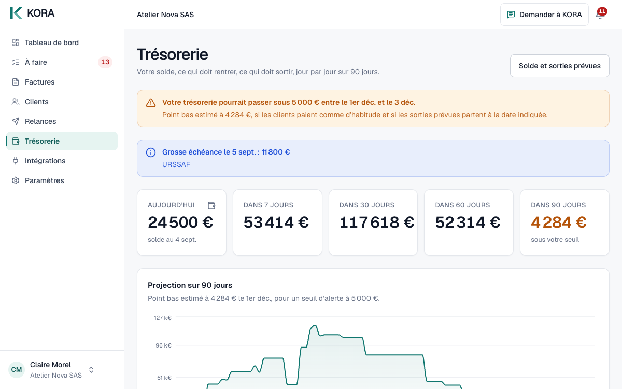
Task: Go to Clients in sidebar
Action: [x=62, y=102]
